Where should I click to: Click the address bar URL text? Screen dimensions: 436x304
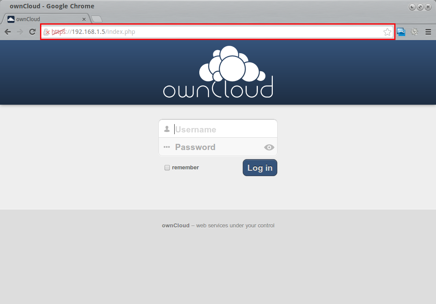pos(93,32)
